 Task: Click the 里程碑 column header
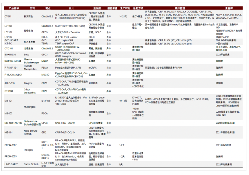pyautogui.click(x=229, y=8)
